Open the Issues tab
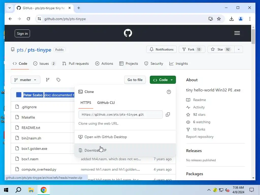Screen dimensions: 260x195 (45, 63)
